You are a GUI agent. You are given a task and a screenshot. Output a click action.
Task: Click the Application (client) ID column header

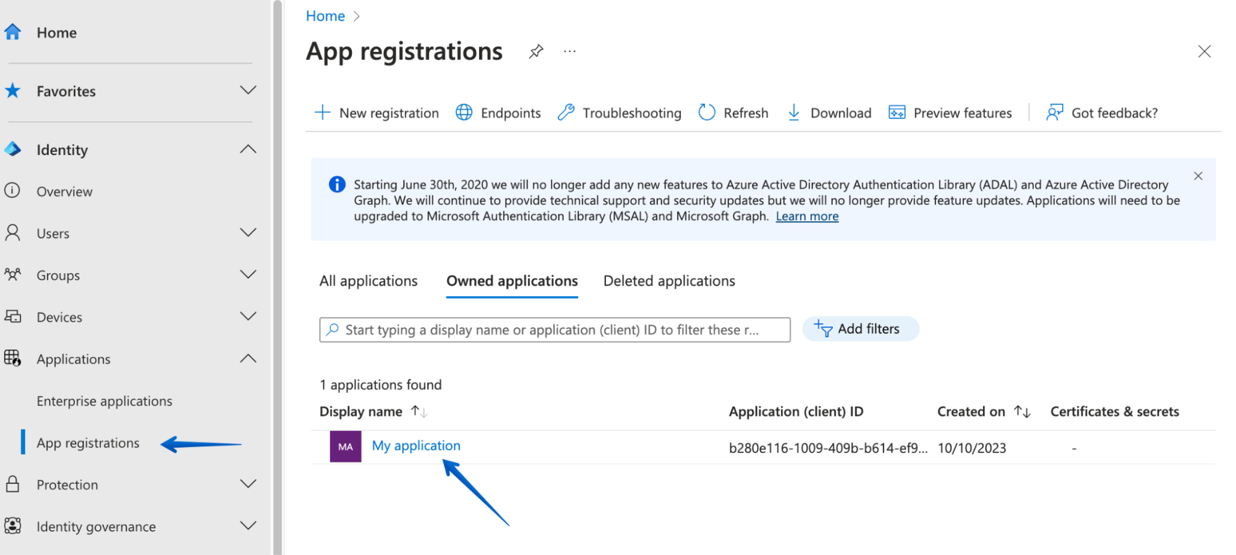[796, 412]
